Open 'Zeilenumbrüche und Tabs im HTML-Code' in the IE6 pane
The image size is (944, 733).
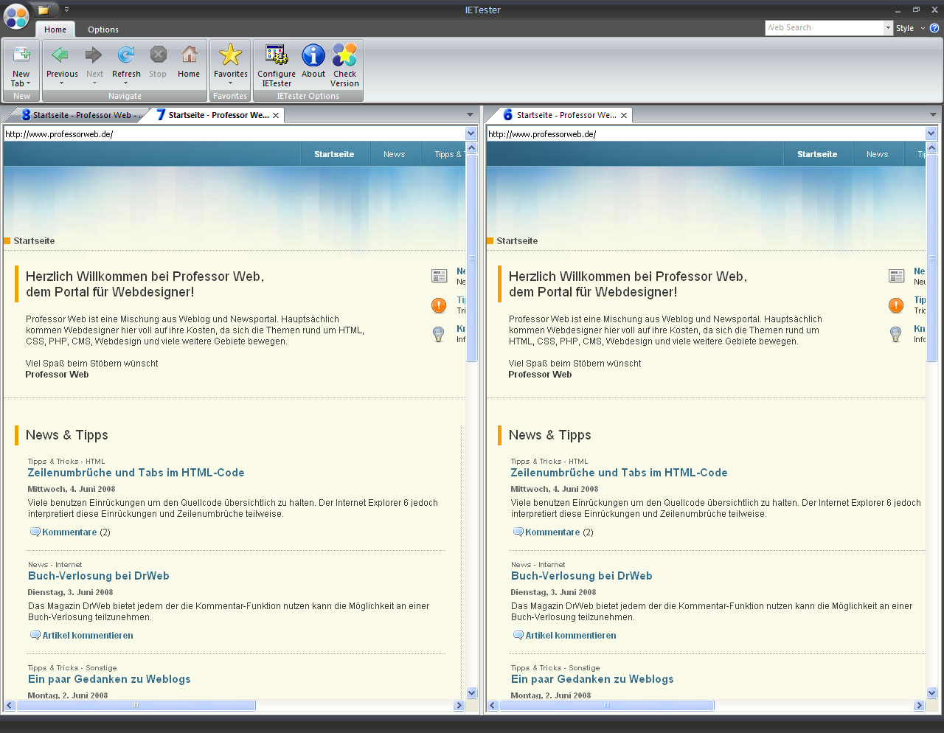(619, 473)
